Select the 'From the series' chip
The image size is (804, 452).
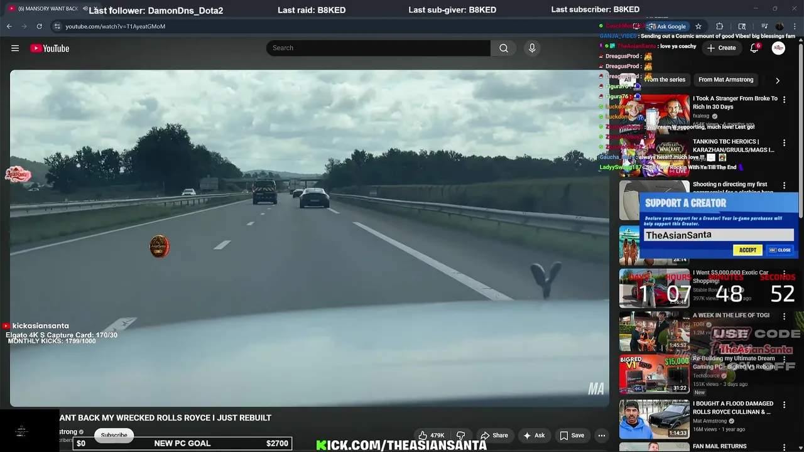[665, 80]
